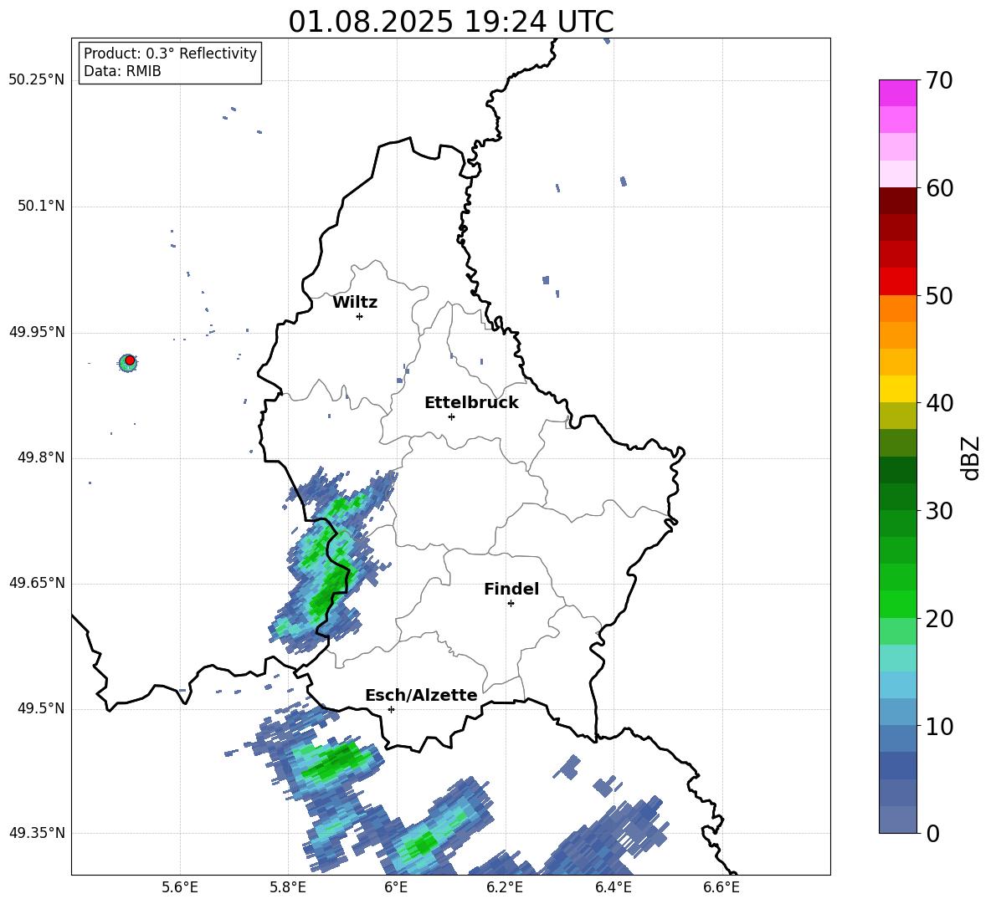Click the Findel city label
The height and width of the screenshot is (904, 991).
[x=511, y=589]
